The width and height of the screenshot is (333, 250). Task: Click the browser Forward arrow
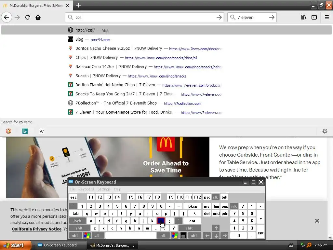17,17
